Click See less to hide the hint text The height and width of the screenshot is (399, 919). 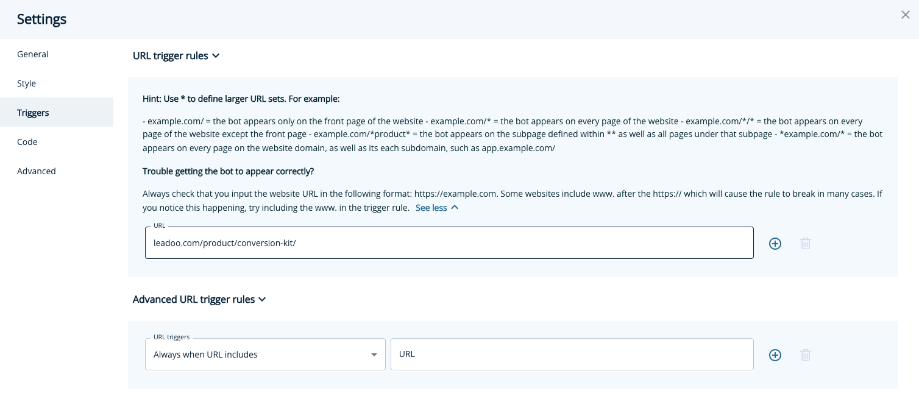click(x=431, y=208)
